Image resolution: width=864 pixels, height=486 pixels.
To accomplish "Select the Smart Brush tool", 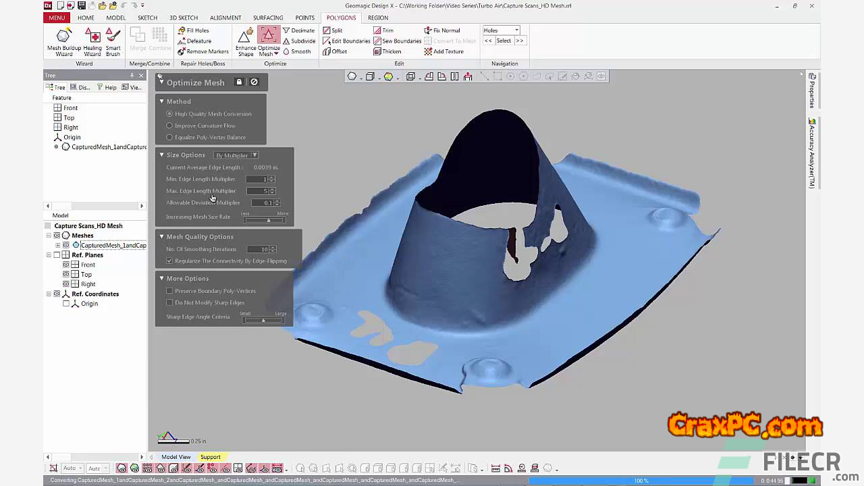I will click(113, 42).
